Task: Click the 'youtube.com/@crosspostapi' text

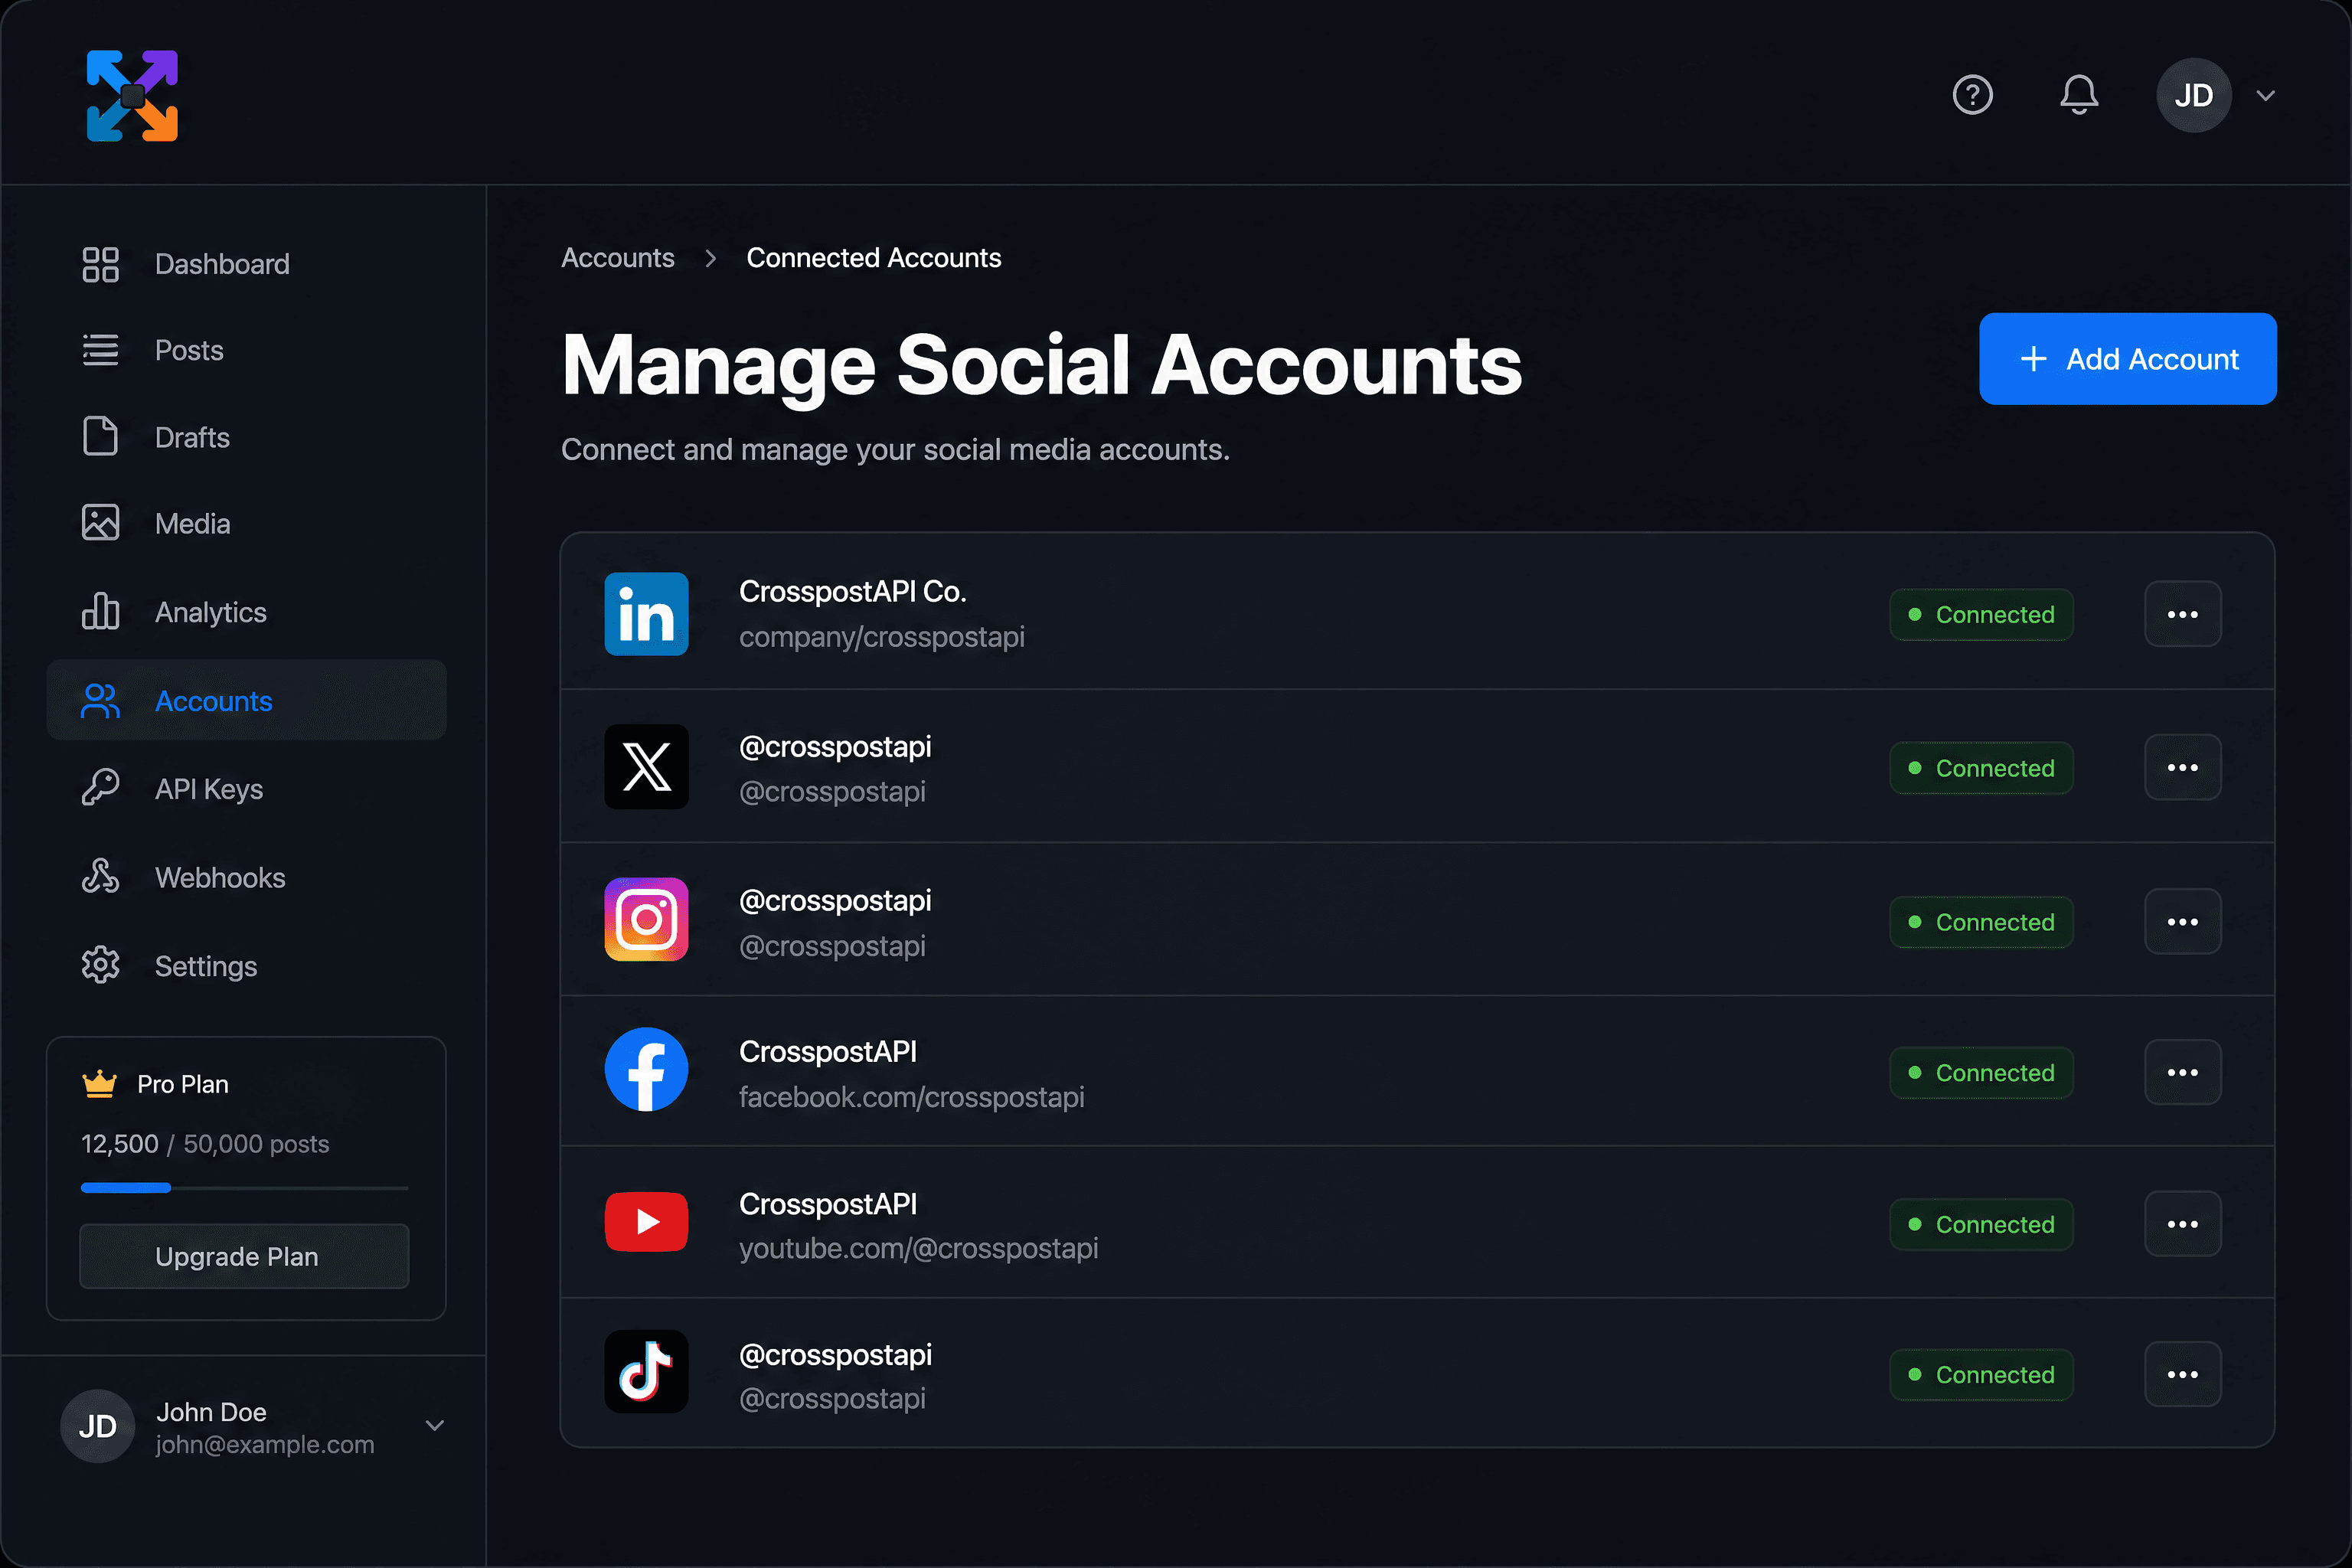Action: tap(918, 1248)
